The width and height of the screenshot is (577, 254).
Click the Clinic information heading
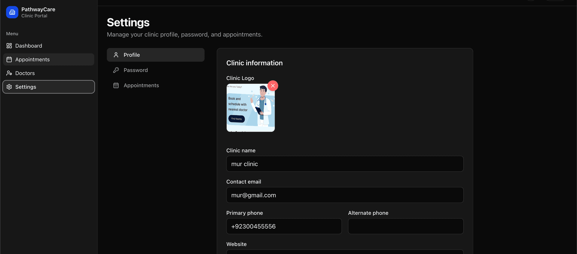tap(255, 63)
